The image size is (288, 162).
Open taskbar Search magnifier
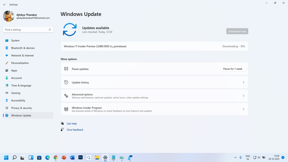[x=14, y=158]
